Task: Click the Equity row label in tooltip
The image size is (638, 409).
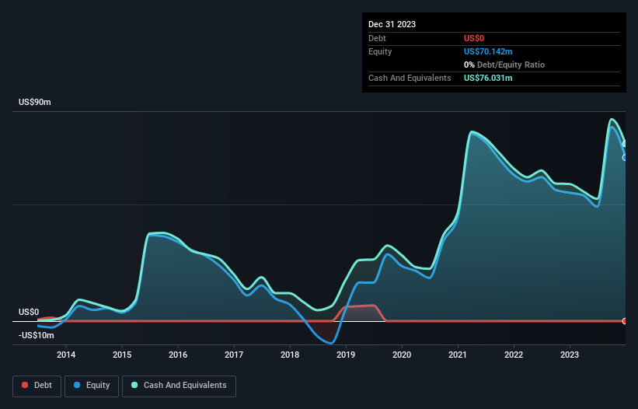Action: (x=380, y=51)
